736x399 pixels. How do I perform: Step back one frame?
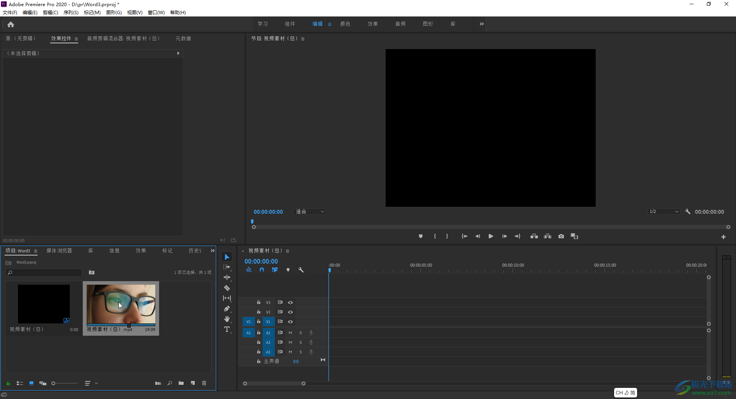click(478, 236)
